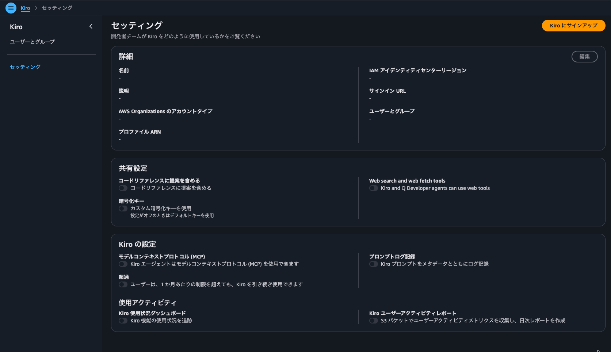The image size is (611, 352).
Task: Enable Kiro 使用状況ダッシュボード toggle
Action: [x=123, y=321]
